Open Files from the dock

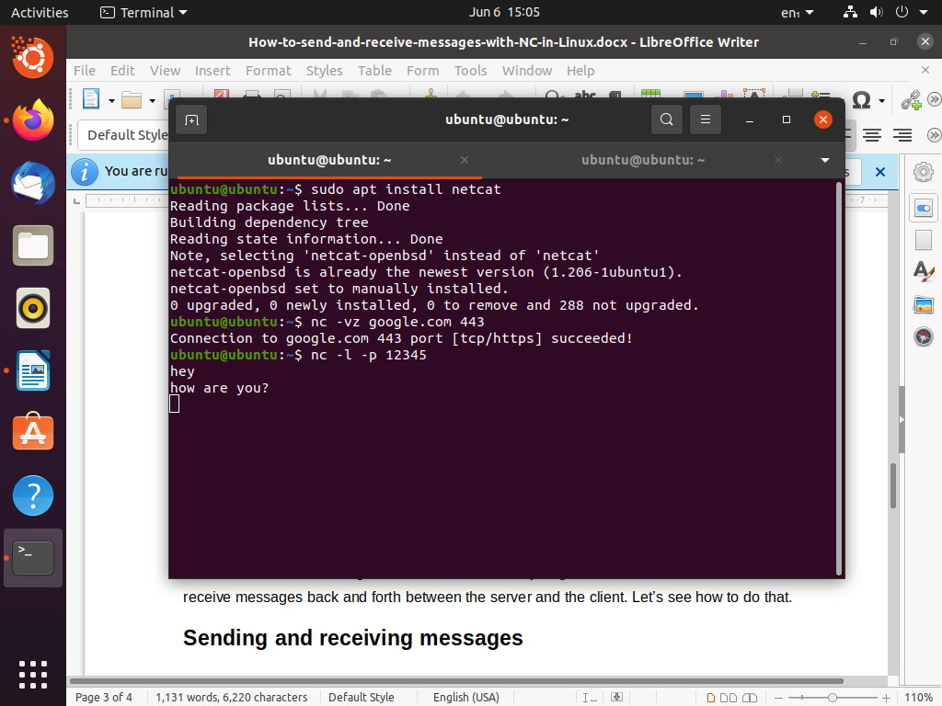(33, 245)
